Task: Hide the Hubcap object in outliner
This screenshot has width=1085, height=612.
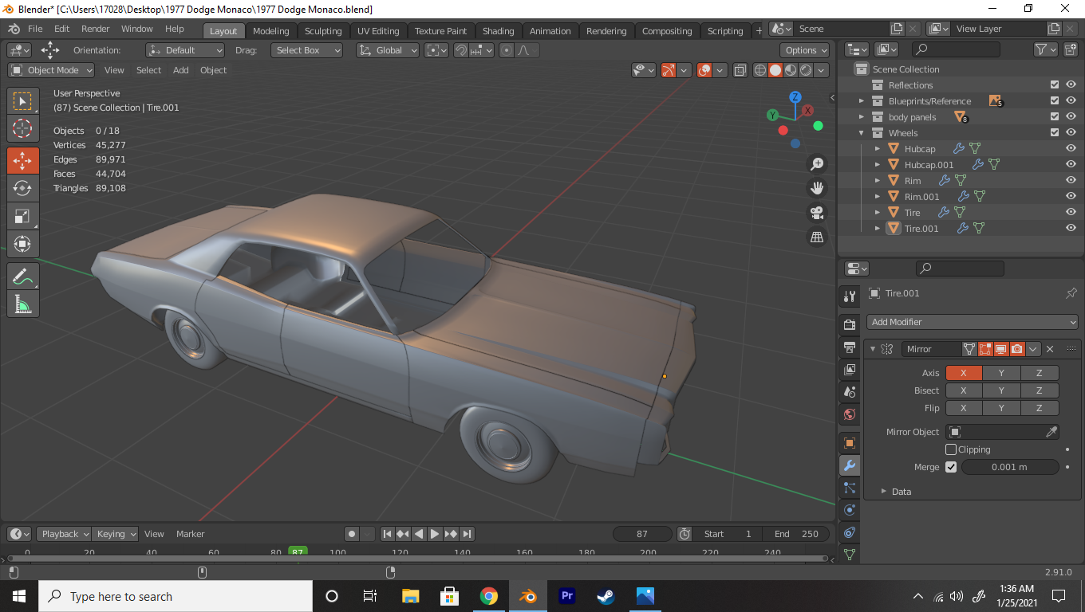Action: [1071, 149]
